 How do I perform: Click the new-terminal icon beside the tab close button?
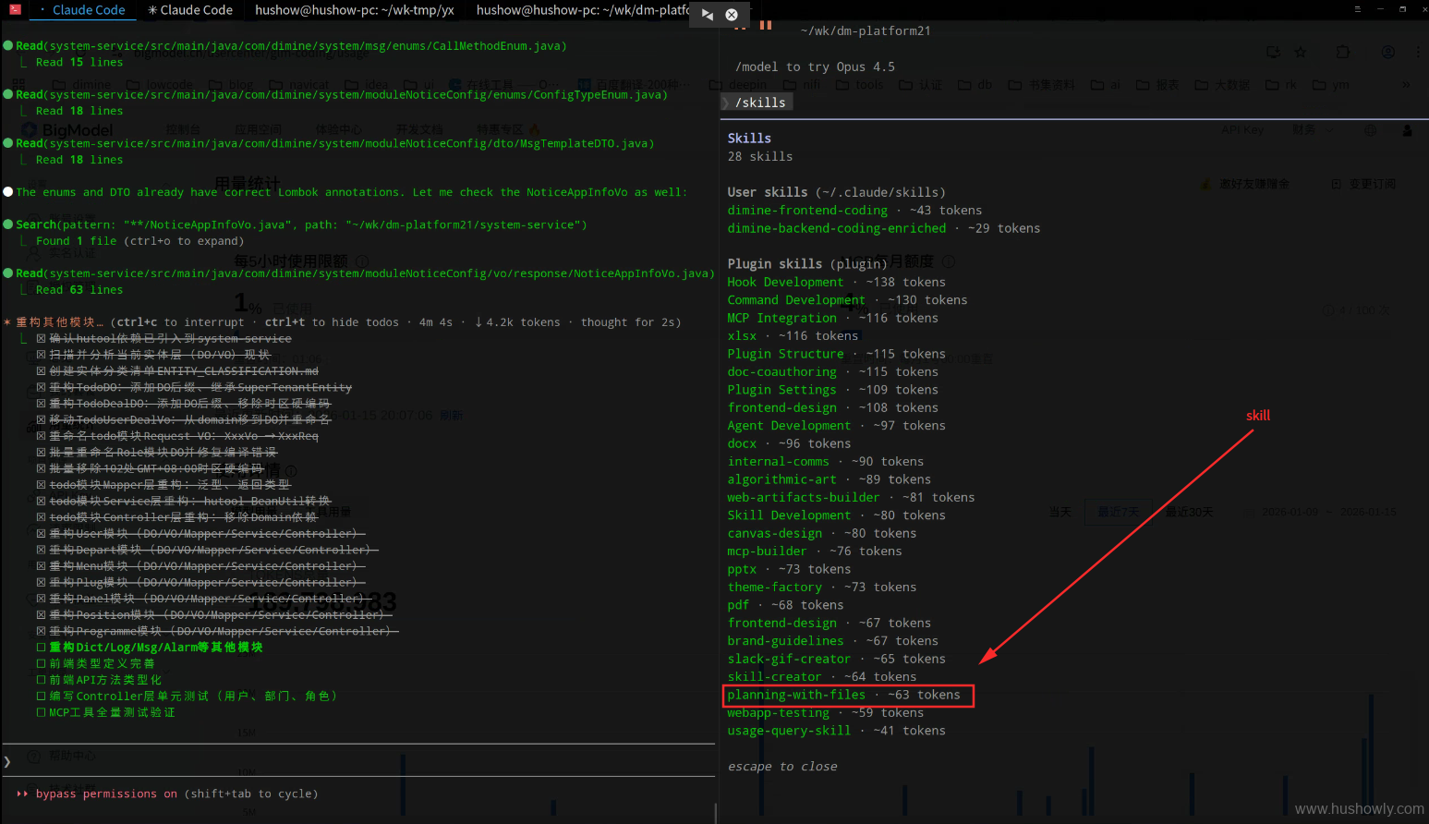point(707,15)
